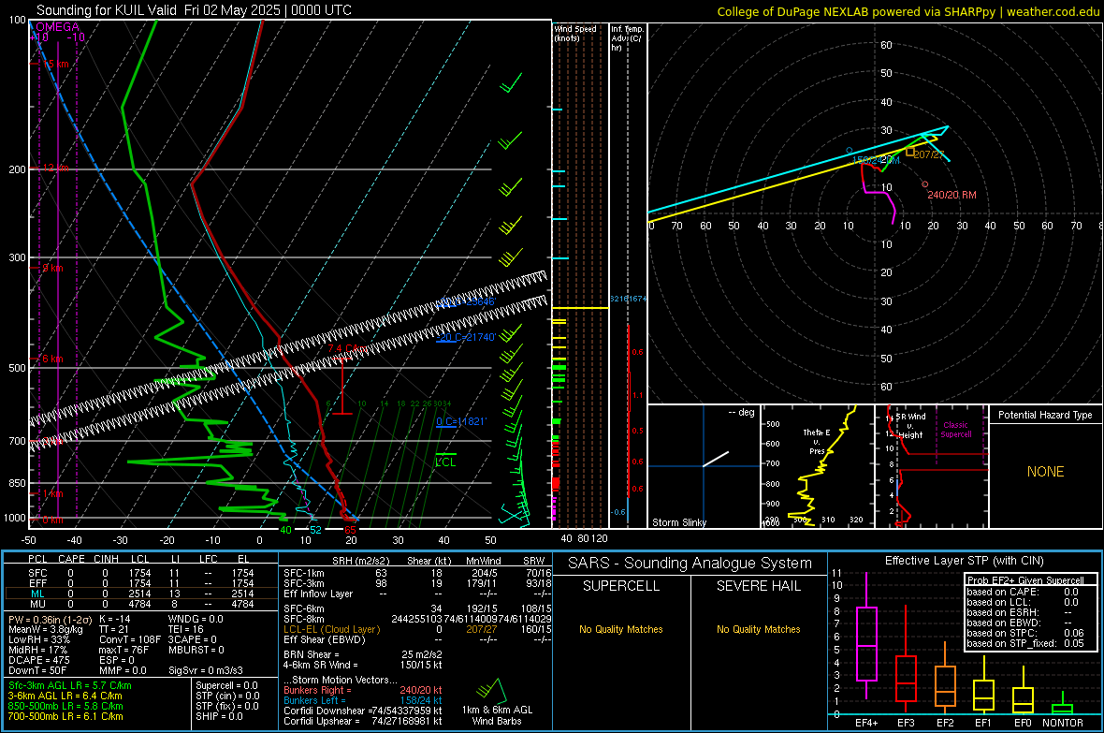
Task: Click 'No Quality Matches' under SEVERE HAIL
Action: point(758,629)
